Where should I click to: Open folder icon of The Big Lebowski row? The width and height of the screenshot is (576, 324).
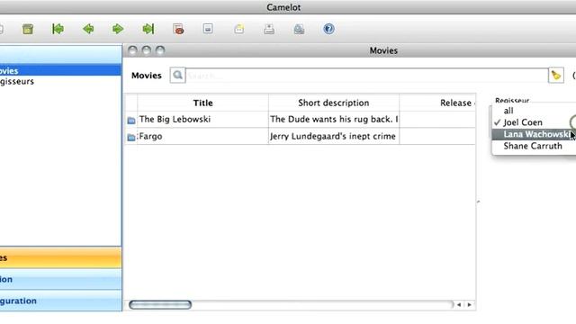[131, 120]
